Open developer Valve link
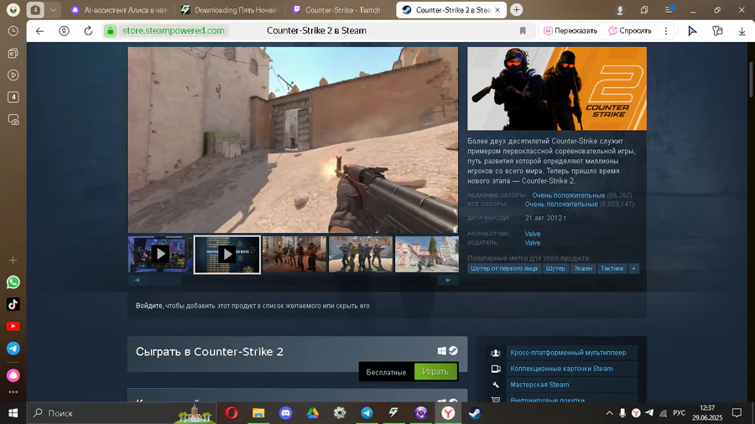Viewport: 755px width, 424px height. [x=533, y=234]
